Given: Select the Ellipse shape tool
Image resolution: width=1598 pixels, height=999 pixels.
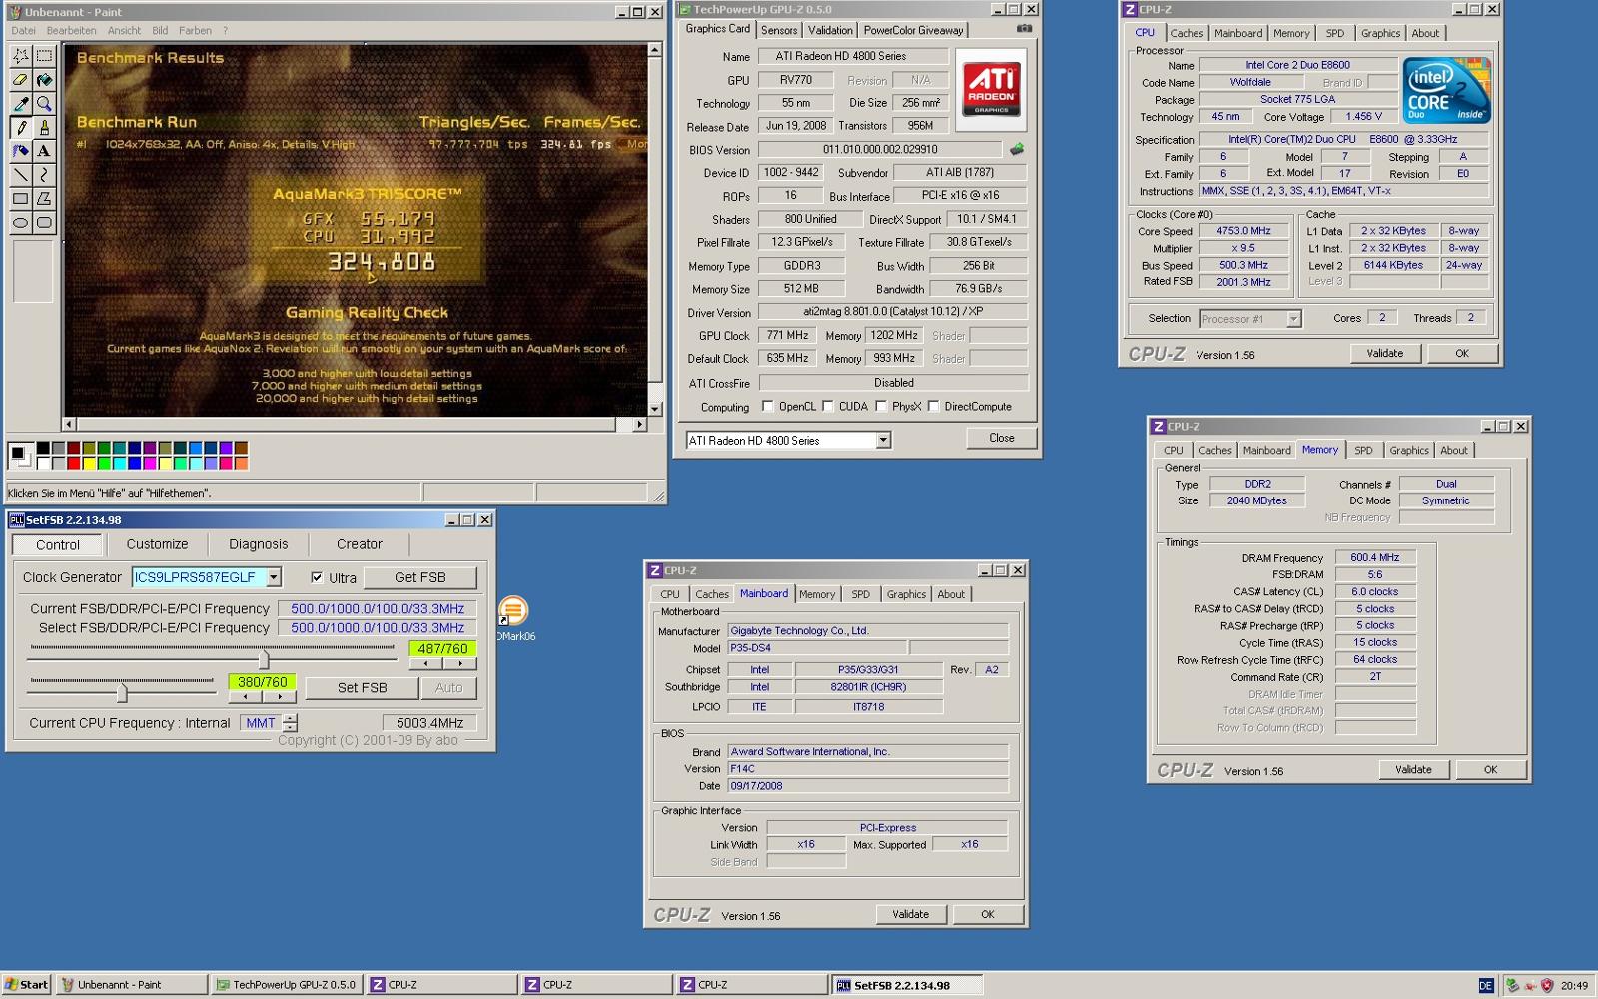Looking at the screenshot, I should coord(20,224).
